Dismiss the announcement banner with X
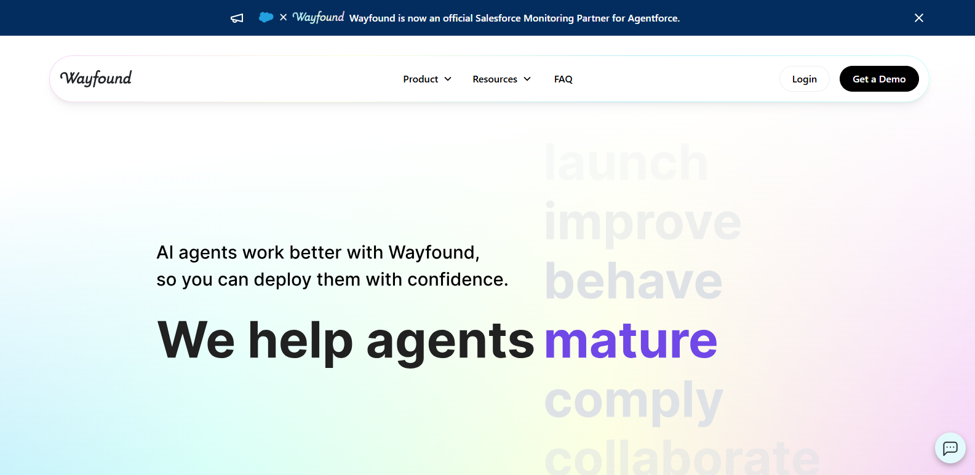975x475 pixels. tap(919, 18)
